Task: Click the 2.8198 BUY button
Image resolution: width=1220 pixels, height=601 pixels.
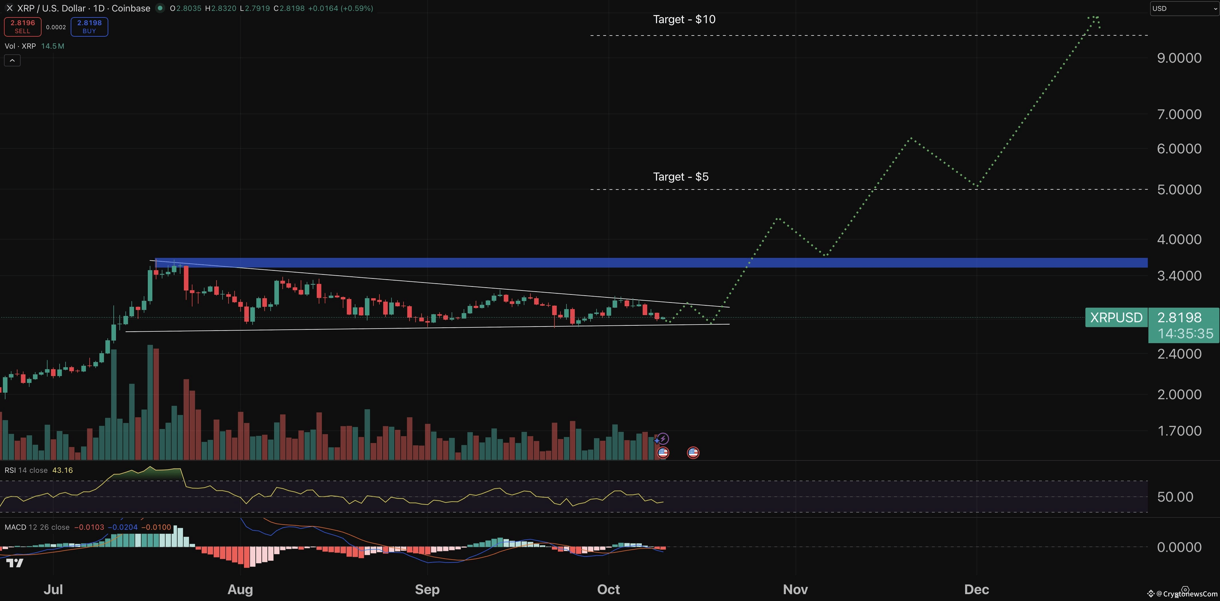Action: pos(89,27)
